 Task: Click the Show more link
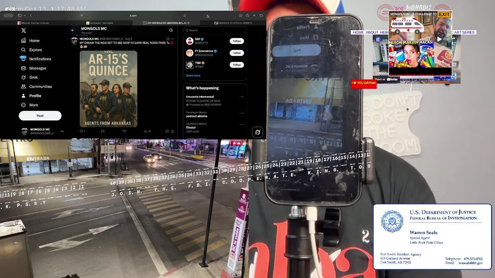(x=193, y=76)
